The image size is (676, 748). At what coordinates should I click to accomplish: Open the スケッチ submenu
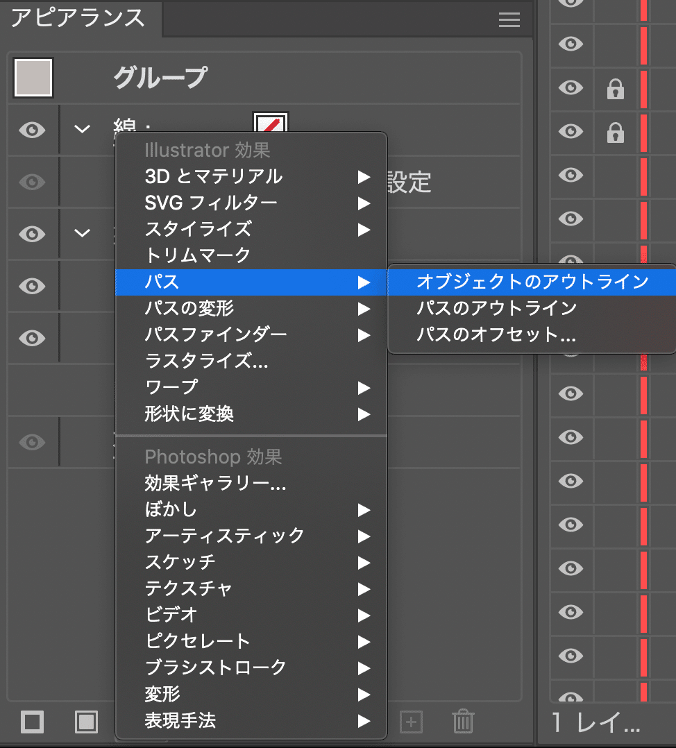(251, 563)
